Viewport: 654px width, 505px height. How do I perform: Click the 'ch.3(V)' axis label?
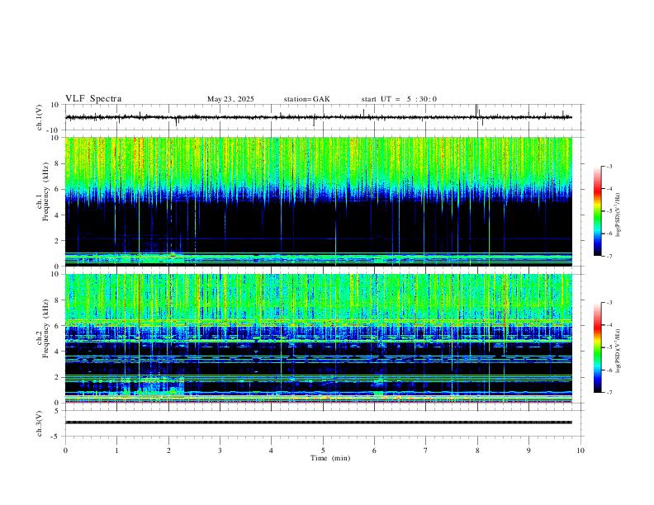pos(40,424)
